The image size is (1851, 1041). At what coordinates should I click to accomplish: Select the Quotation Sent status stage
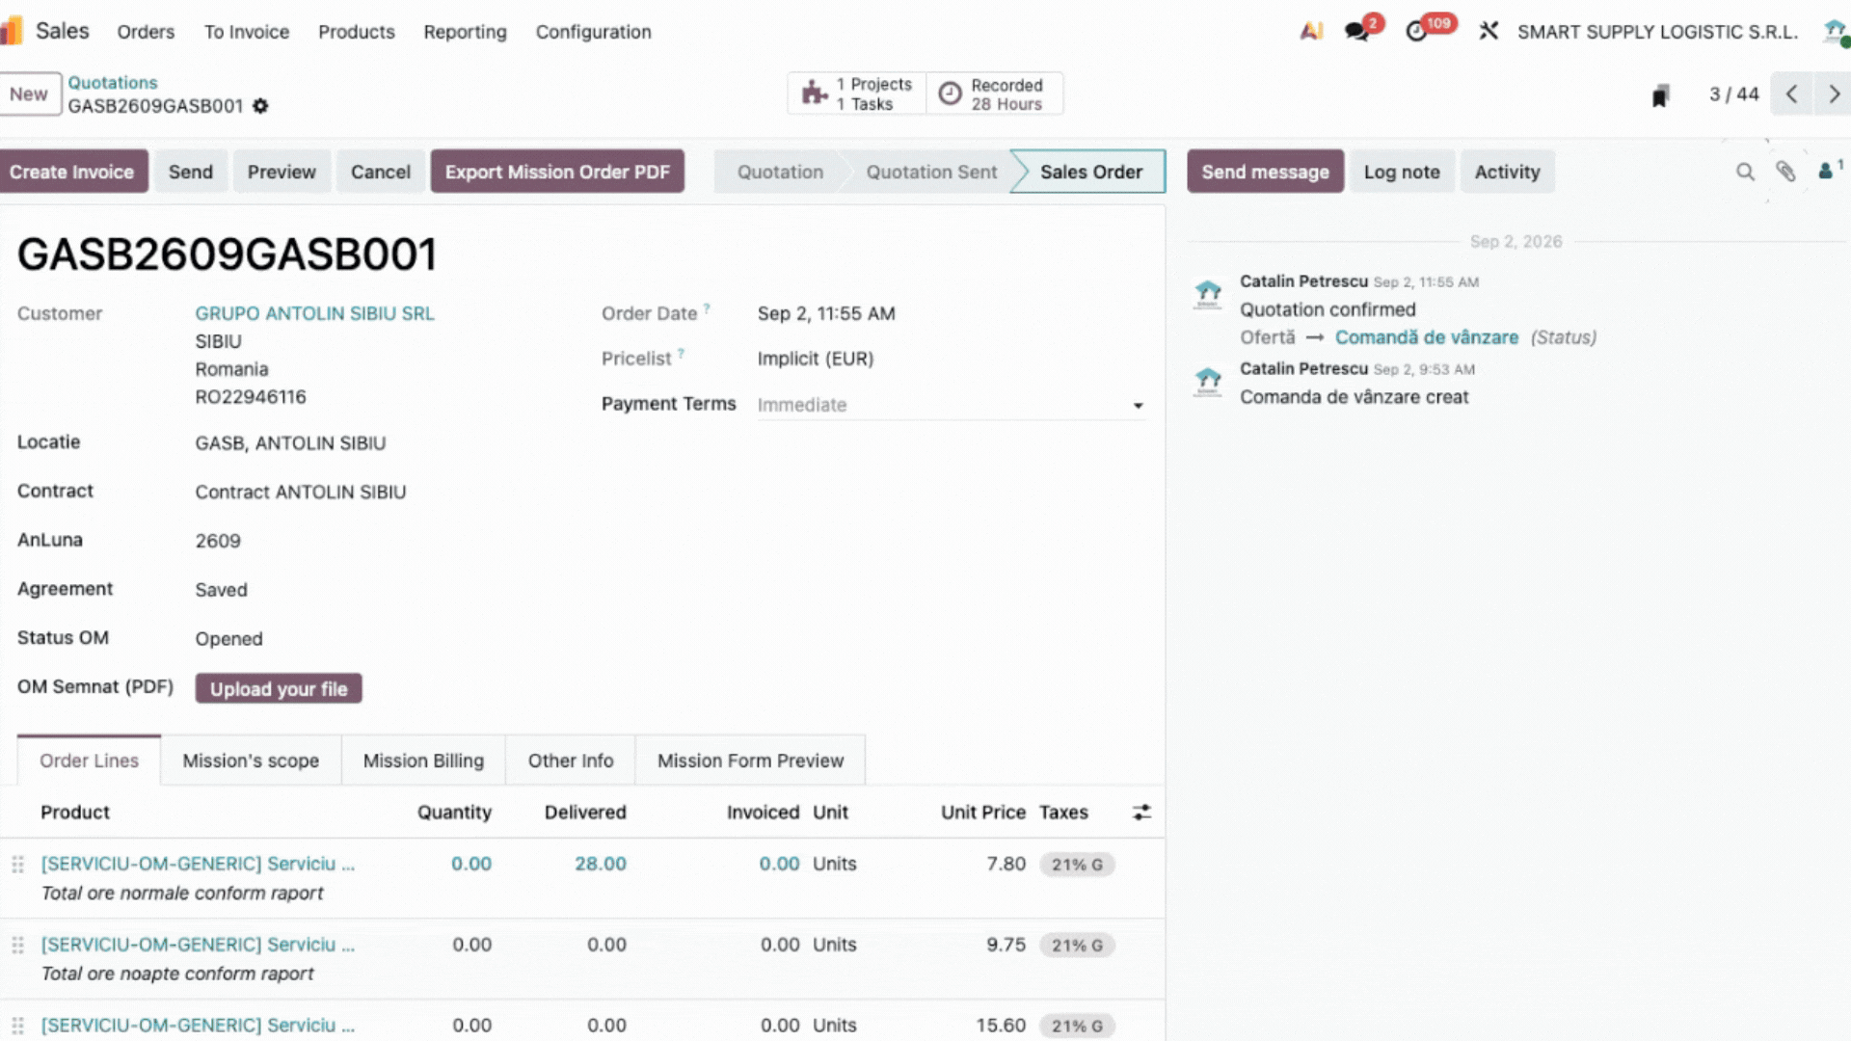(931, 172)
